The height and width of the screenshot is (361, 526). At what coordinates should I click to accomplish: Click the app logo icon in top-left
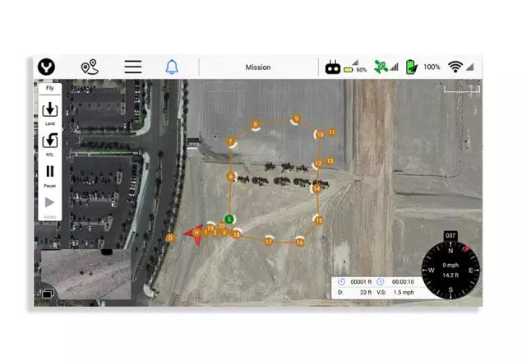tap(50, 67)
